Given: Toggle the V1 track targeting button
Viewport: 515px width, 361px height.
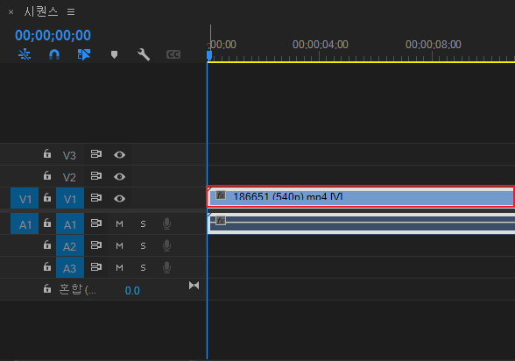Looking at the screenshot, I should 70,198.
